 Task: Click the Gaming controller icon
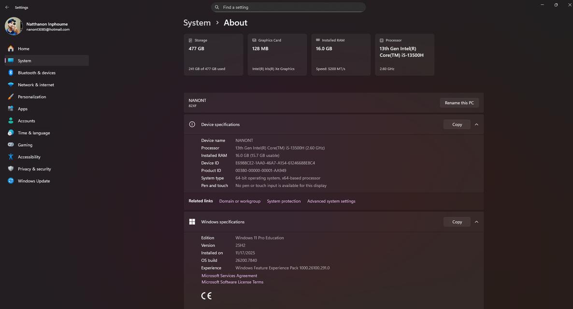tap(11, 145)
